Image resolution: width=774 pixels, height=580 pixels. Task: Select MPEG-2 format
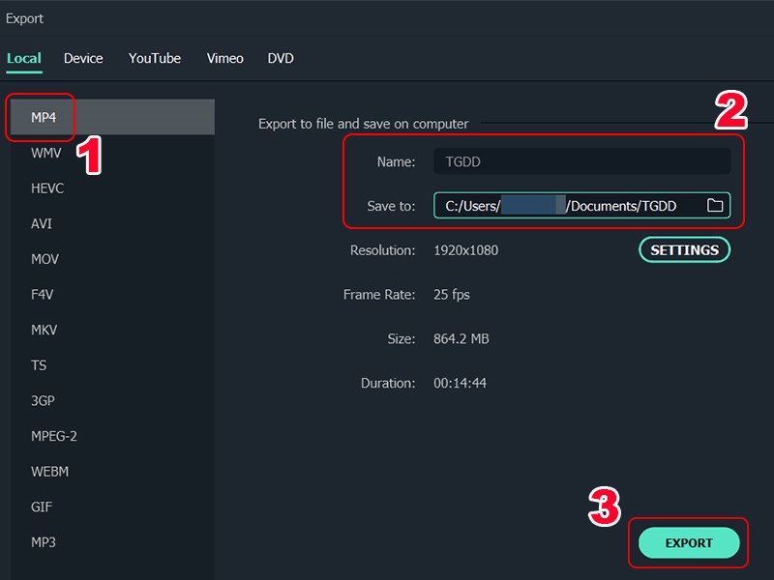point(112,436)
